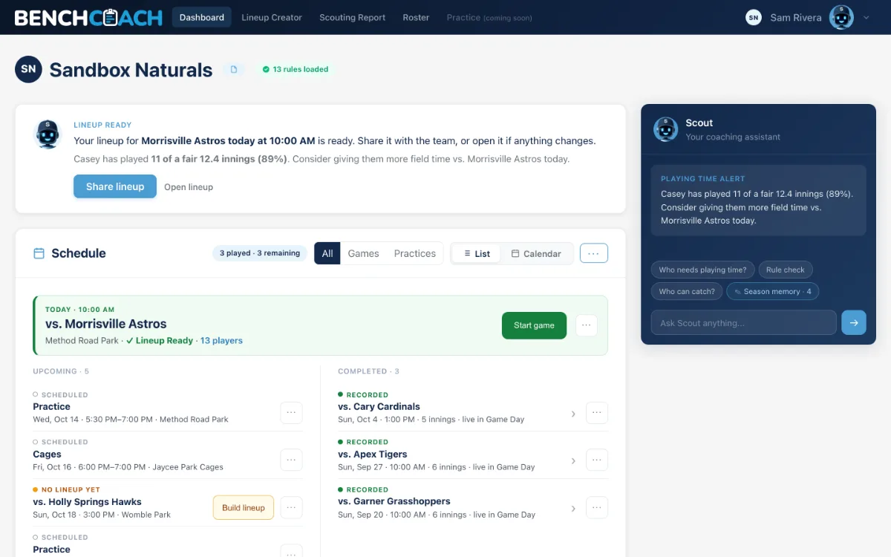Click 'vs. Garner Grasshoppers' game title

pyautogui.click(x=394, y=501)
